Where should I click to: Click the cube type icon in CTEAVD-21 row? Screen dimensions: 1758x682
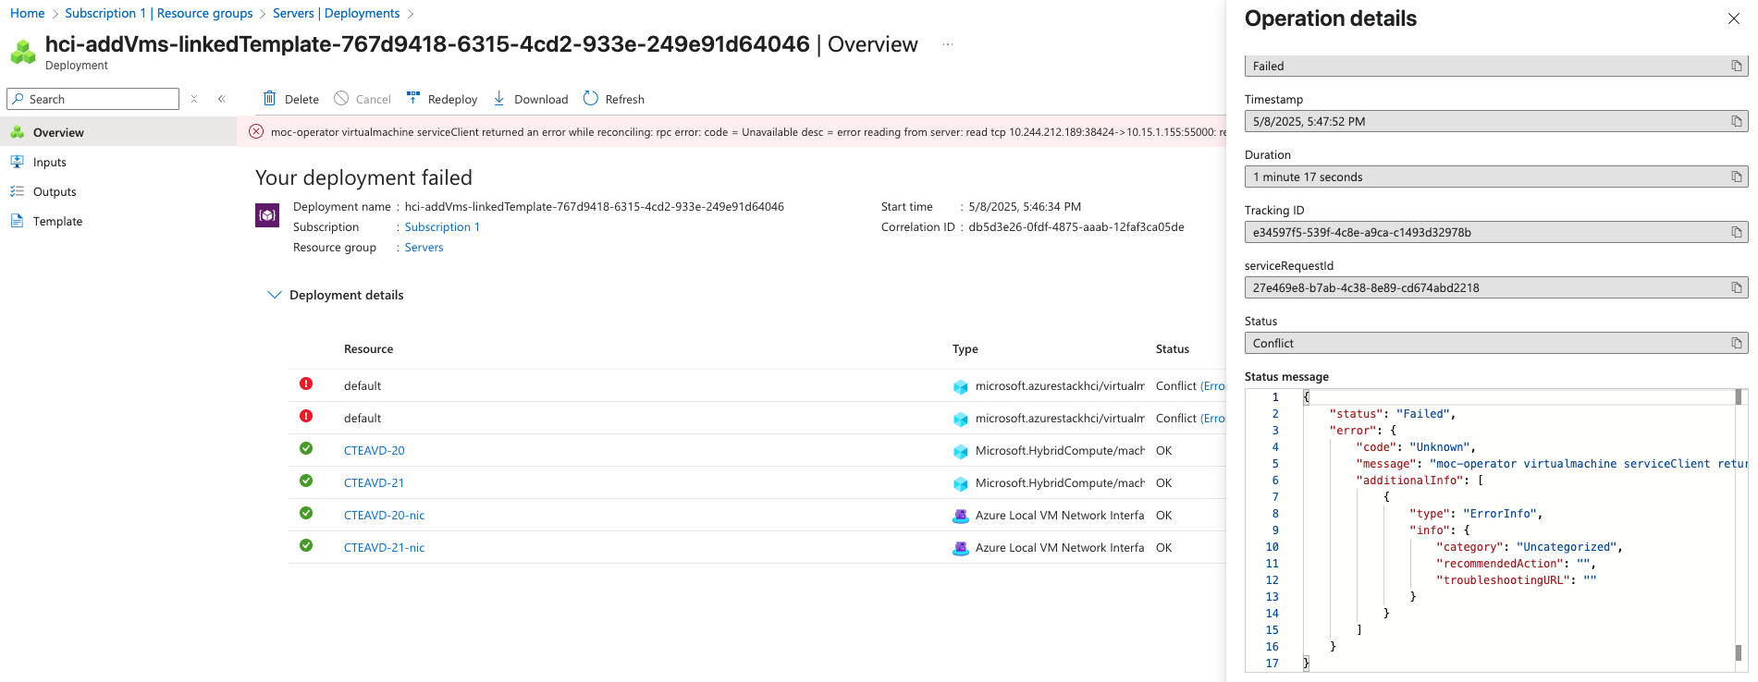pos(961,483)
